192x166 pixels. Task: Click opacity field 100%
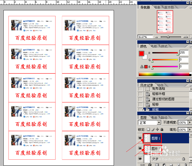coord(183,123)
